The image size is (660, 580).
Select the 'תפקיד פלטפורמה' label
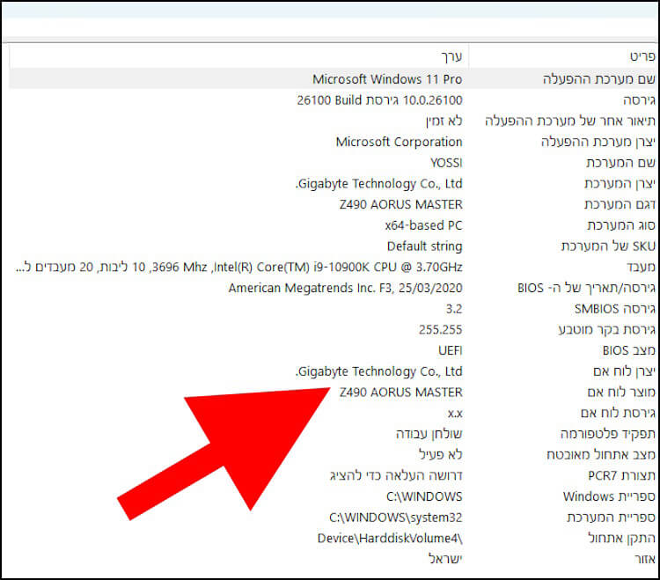608,434
